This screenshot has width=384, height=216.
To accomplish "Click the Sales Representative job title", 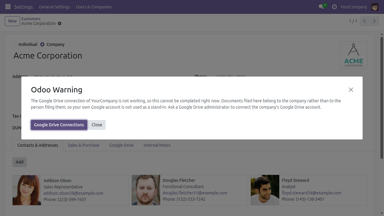I will pyautogui.click(x=63, y=187).
